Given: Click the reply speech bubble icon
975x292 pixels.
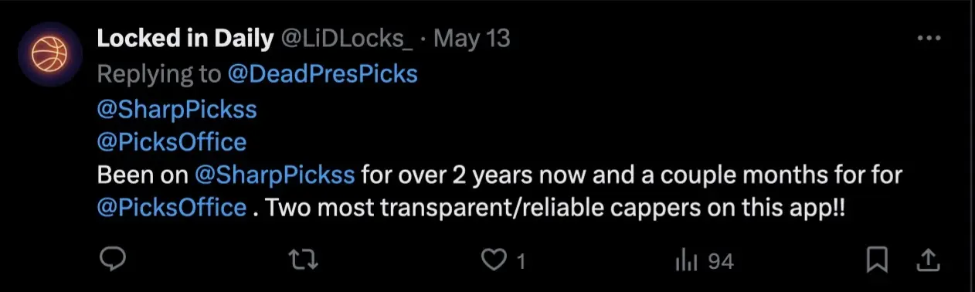Looking at the screenshot, I should point(113,261).
